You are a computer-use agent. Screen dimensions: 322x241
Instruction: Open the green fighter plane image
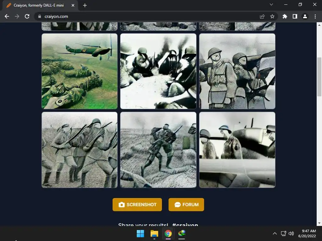80,71
